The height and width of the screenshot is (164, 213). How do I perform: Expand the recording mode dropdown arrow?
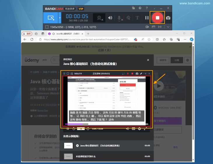click(60, 18)
